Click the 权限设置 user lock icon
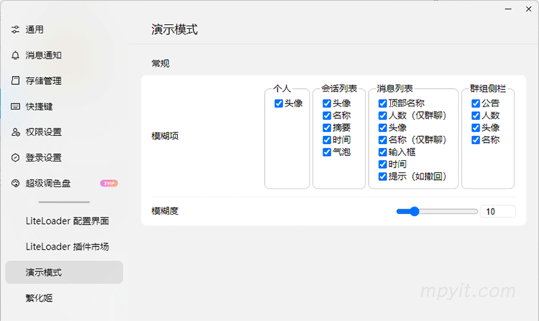This screenshot has height=321, width=539. (x=15, y=132)
